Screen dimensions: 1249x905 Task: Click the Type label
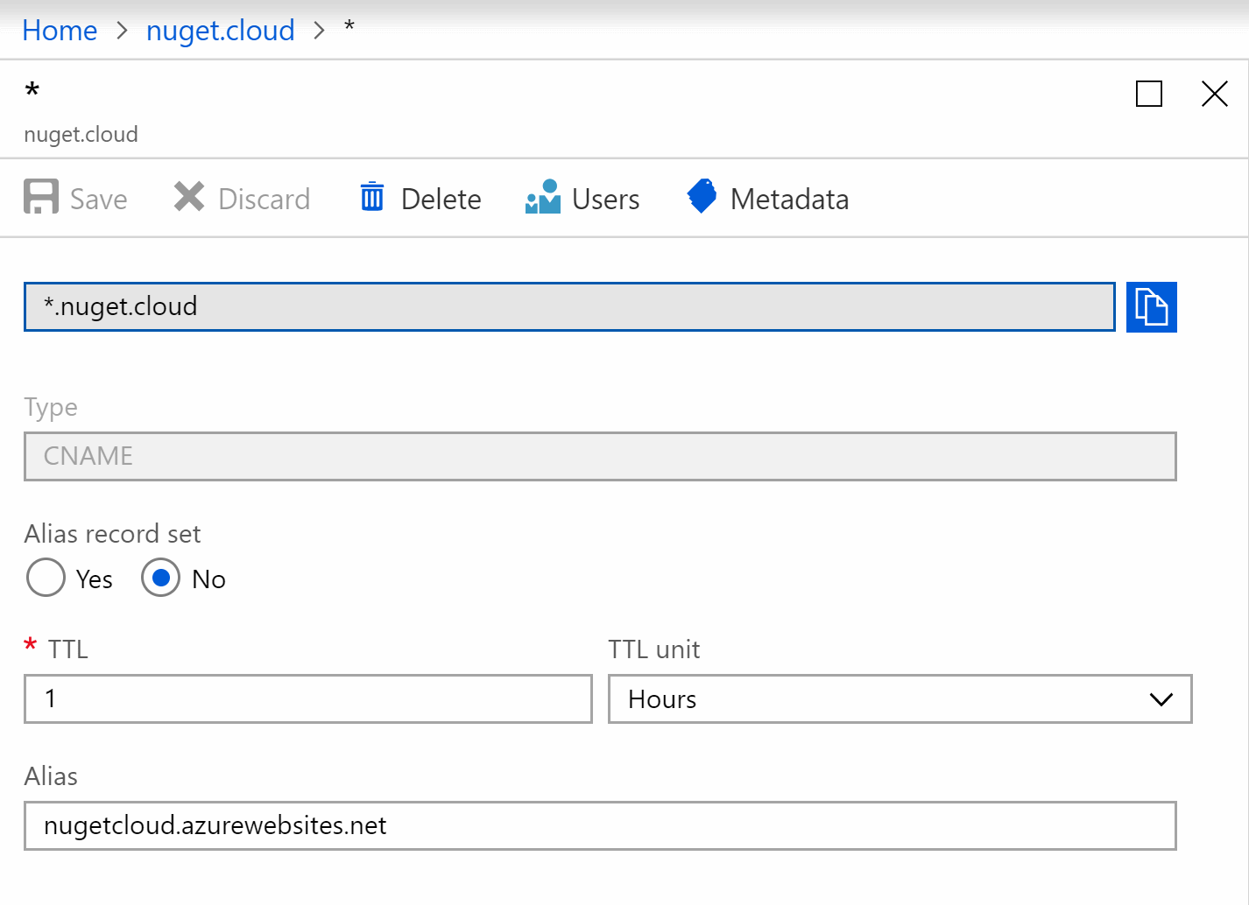(51, 408)
